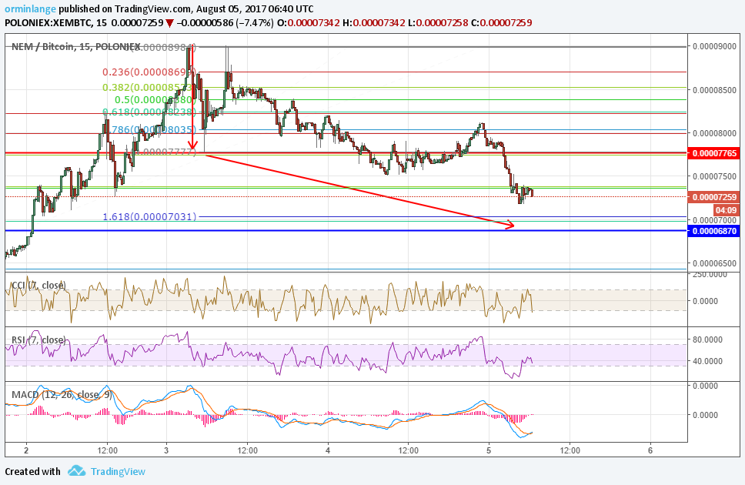This screenshot has width=745, height=485.
Task: Click the 250.0000 CCI scale label
Action: (x=710, y=274)
